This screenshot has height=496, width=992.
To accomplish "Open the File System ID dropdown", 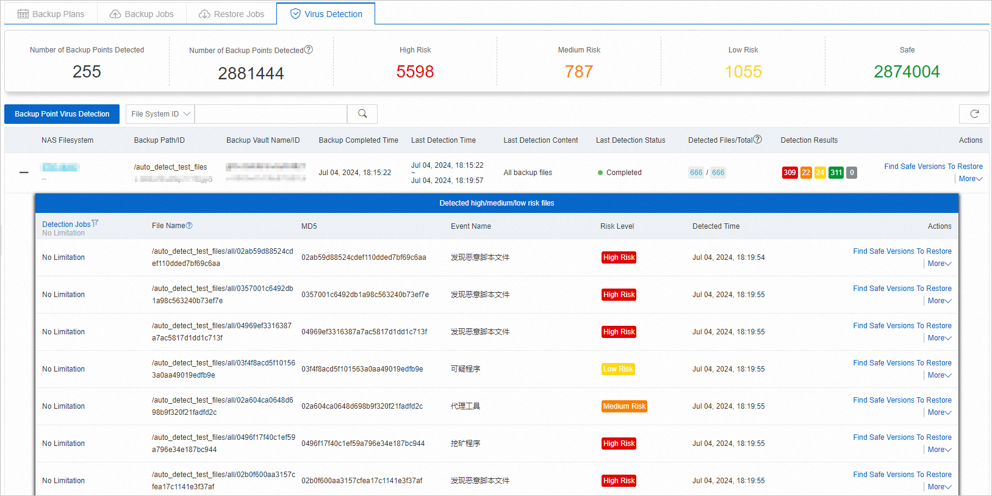I will point(160,114).
